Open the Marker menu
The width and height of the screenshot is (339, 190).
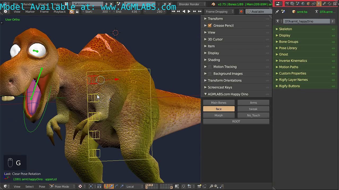coord(30,12)
